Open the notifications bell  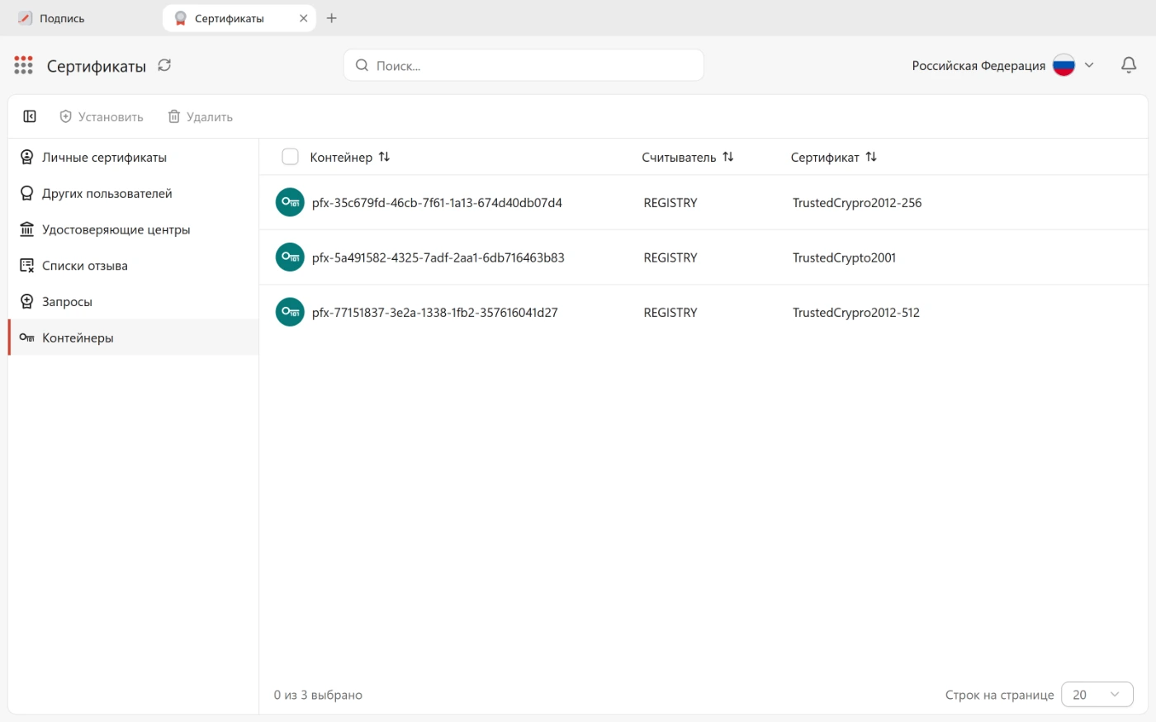pos(1129,65)
